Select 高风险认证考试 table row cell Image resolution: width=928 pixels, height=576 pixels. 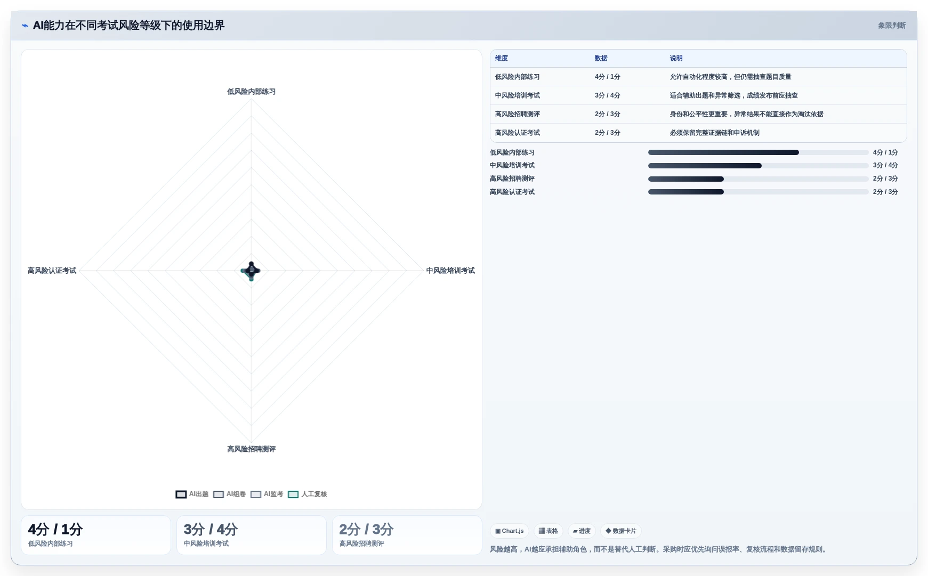click(518, 133)
